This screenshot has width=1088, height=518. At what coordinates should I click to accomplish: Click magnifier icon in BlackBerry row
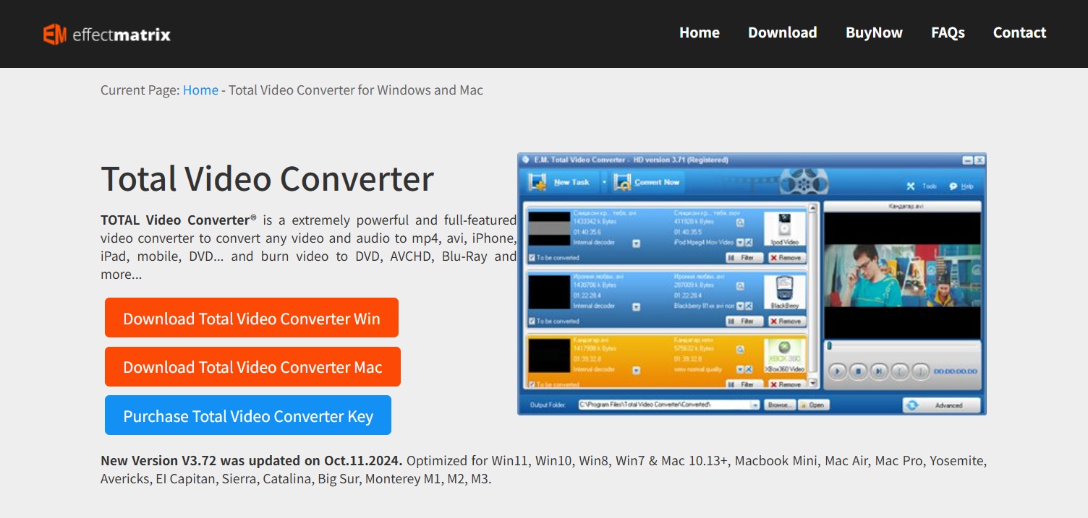point(740,286)
